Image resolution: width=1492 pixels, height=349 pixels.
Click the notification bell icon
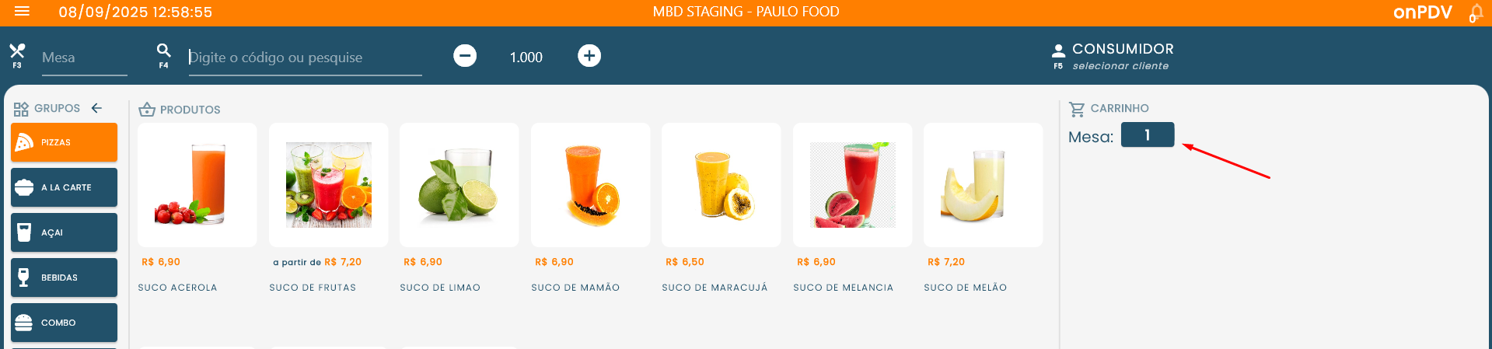(x=1475, y=13)
